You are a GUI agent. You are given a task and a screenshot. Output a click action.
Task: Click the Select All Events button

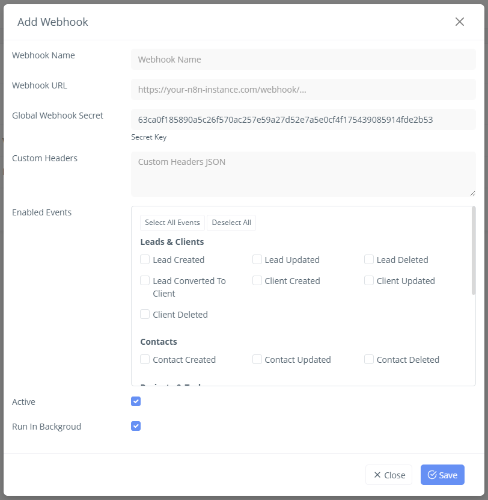tap(172, 223)
